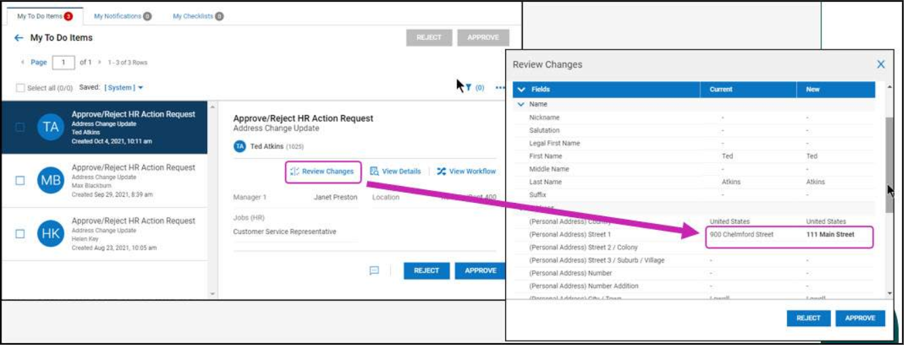This screenshot has height=345, width=904.
Task: Click the Last Name field row
Action: pos(695,182)
